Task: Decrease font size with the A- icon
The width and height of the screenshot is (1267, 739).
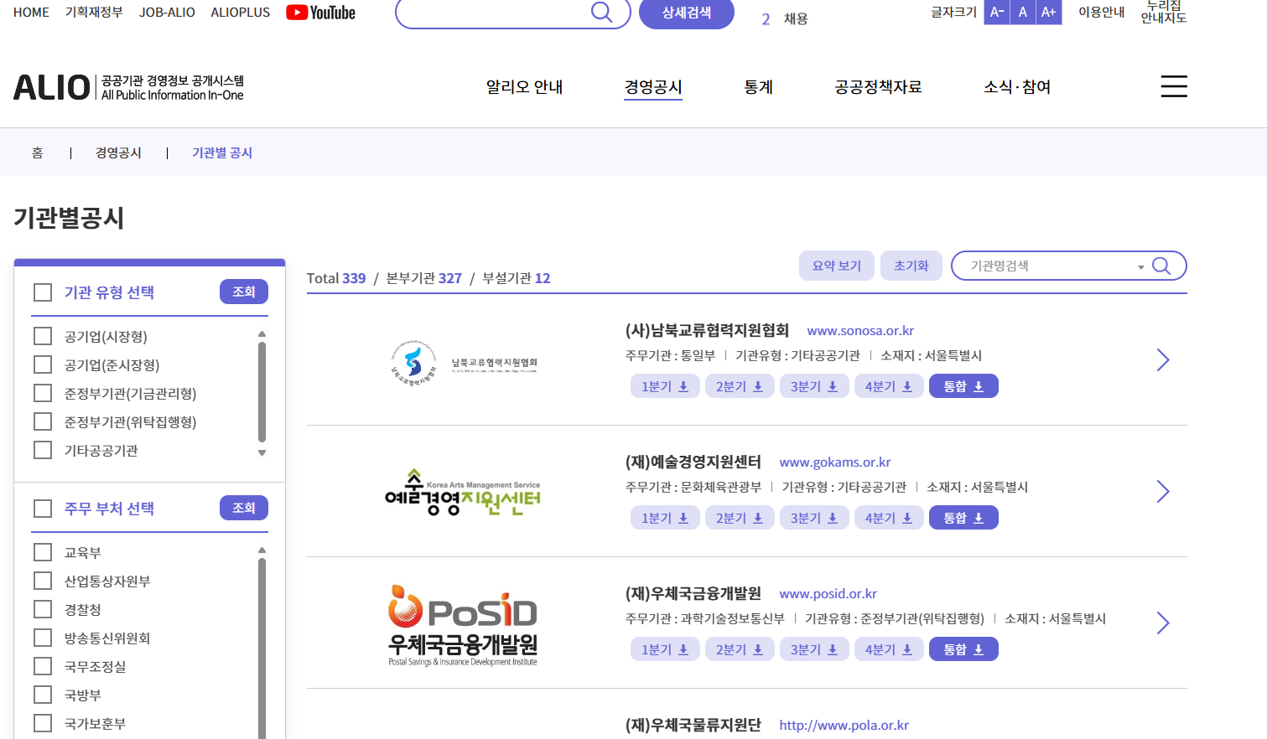Action: click(995, 12)
